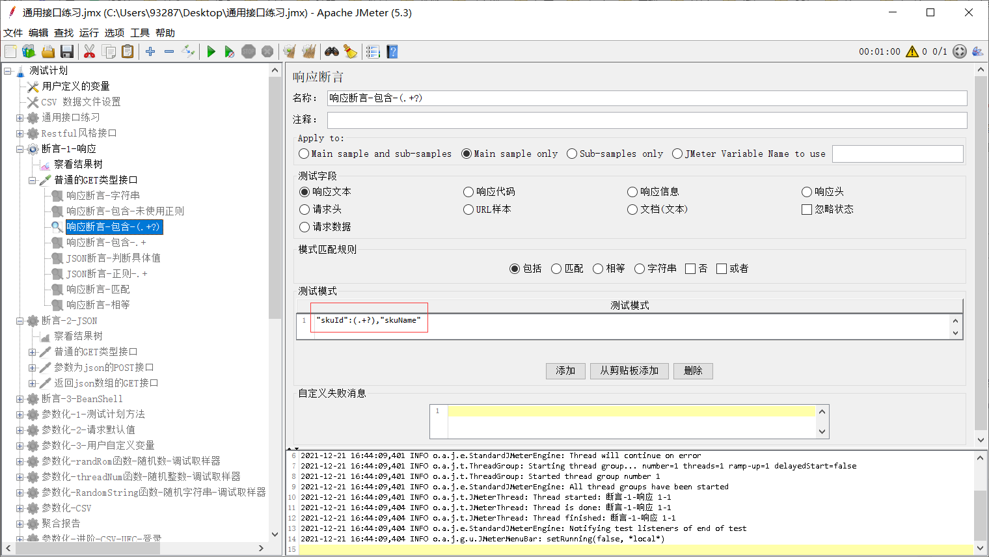
Task: Collapse the 断言-1-响应 tree node
Action: coord(20,149)
